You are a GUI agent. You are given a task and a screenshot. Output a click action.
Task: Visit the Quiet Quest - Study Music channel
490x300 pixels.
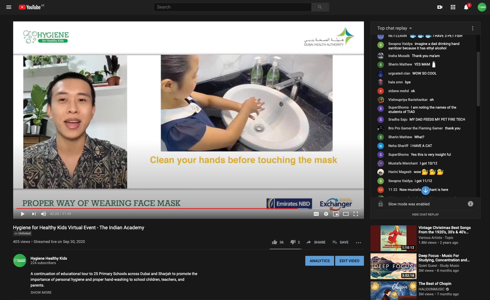(x=439, y=265)
